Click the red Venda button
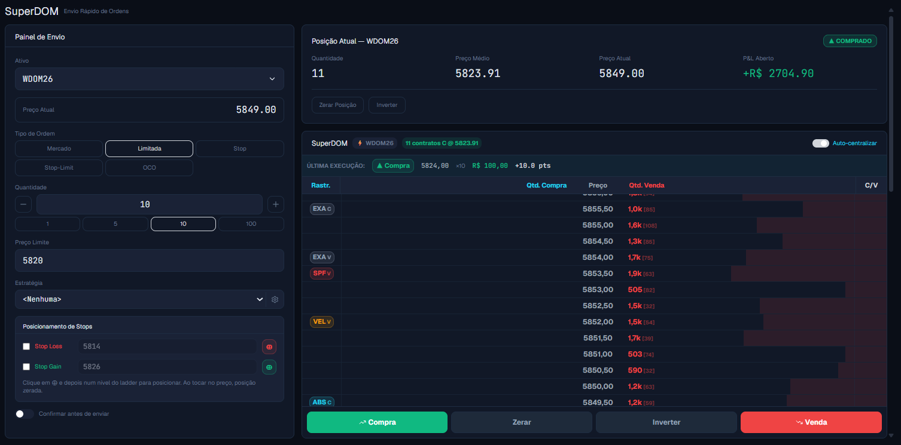 pyautogui.click(x=811, y=422)
